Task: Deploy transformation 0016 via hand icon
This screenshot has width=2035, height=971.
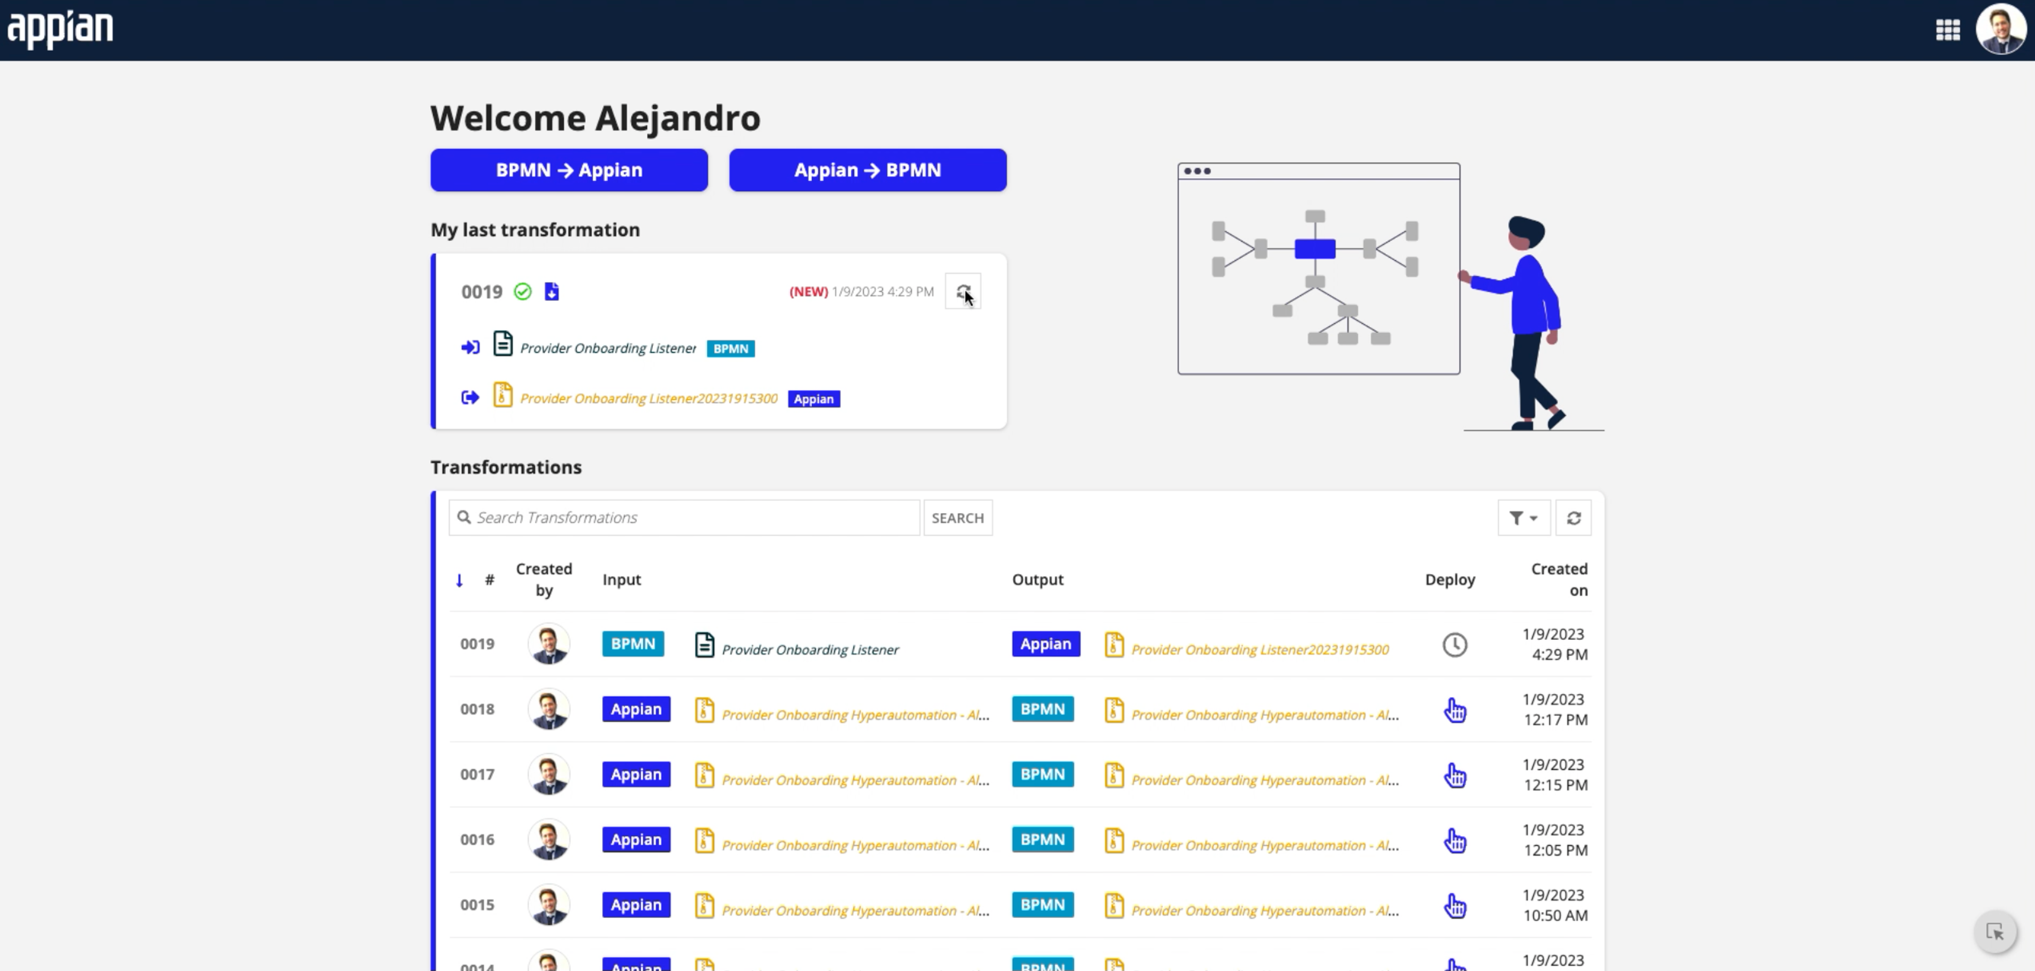Action: pos(1454,840)
